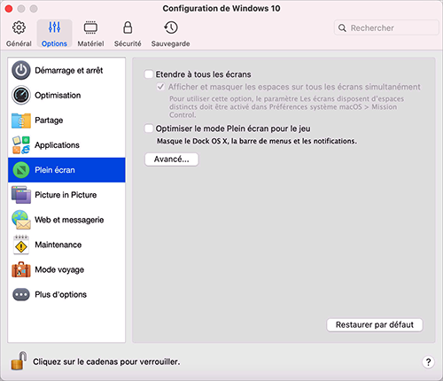Screen dimensions: 443x381
Task: Click Restaurer par défaut button
Action: (375, 325)
